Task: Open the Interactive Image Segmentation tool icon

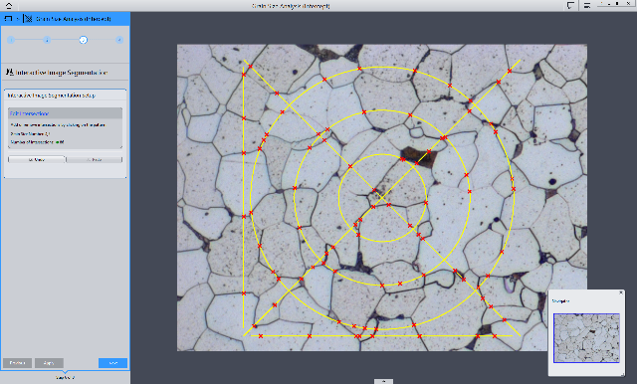Action: tap(10, 73)
